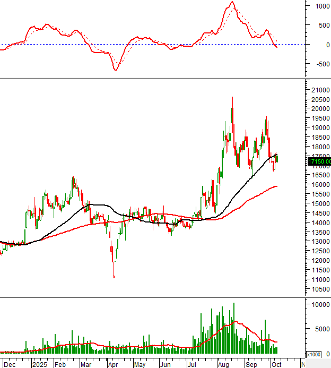Click the 15000 price axis label
Screen dimensions: 331x368
(320, 204)
